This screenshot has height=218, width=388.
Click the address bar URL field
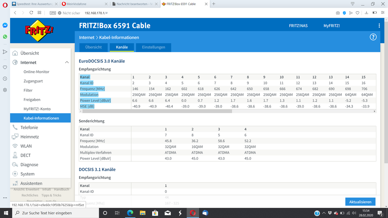point(96,13)
